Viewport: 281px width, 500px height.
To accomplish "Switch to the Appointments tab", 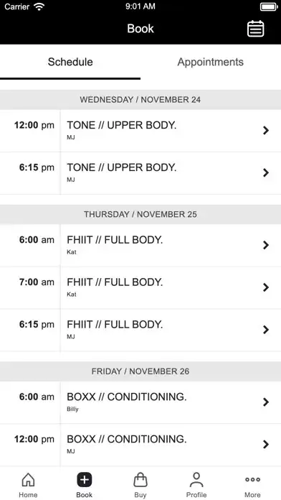I will click(x=210, y=62).
